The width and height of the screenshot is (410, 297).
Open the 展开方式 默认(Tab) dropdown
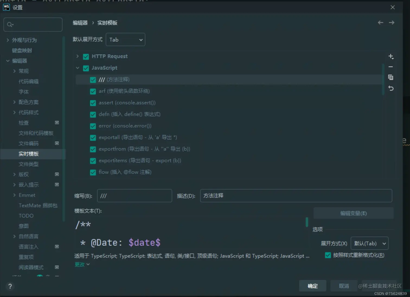(x=370, y=243)
